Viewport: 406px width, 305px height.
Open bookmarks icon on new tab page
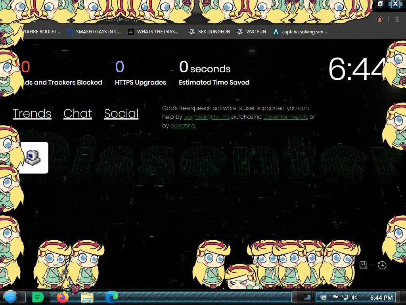(363, 265)
